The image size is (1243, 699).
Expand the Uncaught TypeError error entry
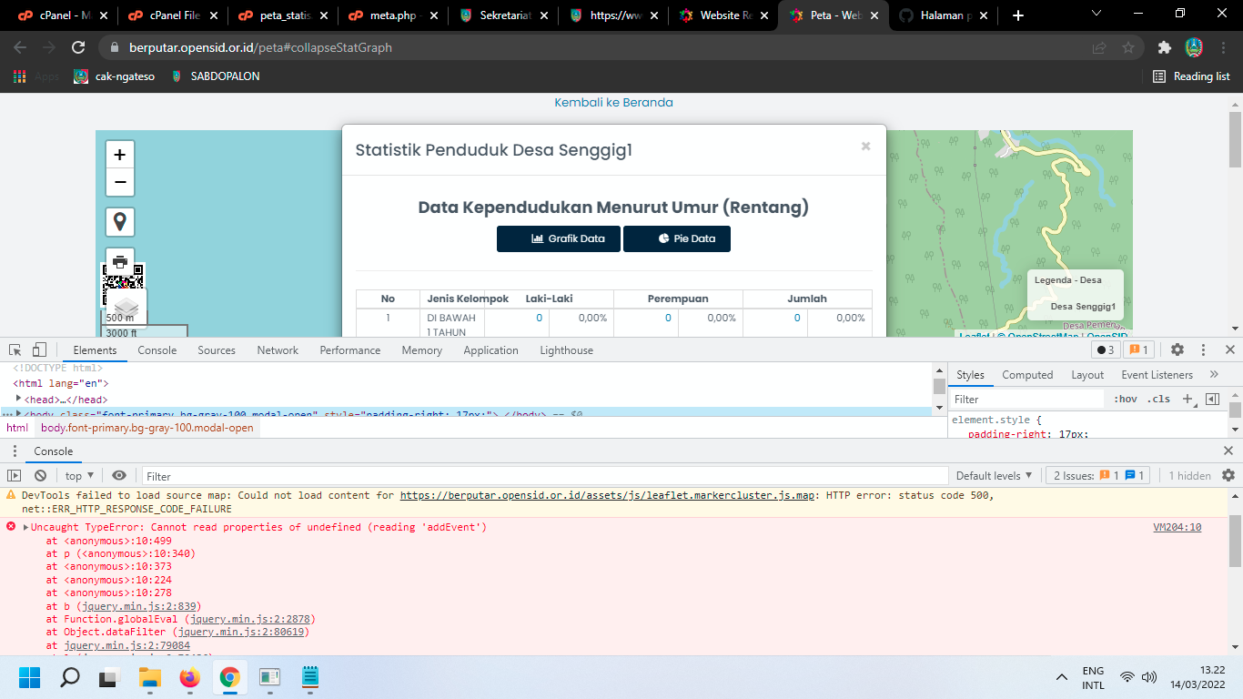(24, 527)
